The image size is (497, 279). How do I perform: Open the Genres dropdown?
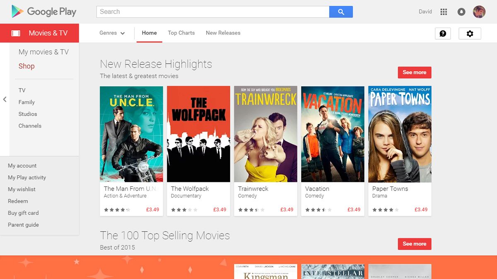(x=109, y=33)
